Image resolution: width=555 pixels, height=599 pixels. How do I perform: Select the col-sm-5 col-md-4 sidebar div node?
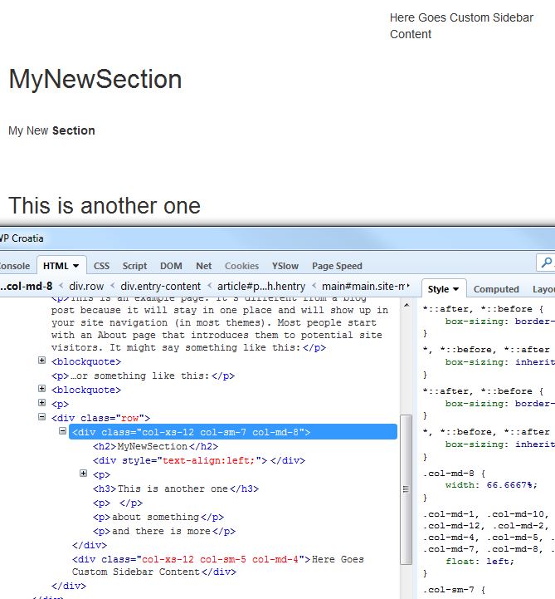click(218, 566)
